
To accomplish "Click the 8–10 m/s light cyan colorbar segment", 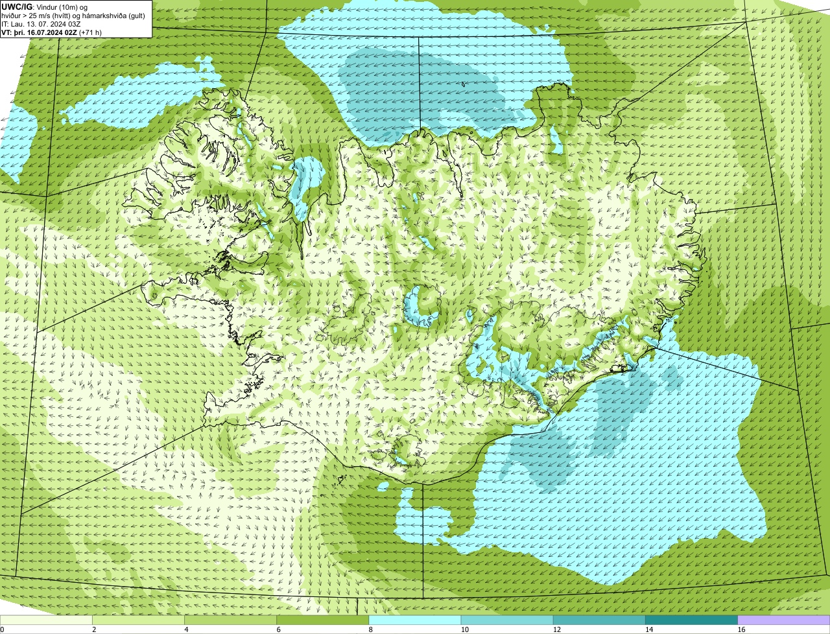I will tap(415, 620).
